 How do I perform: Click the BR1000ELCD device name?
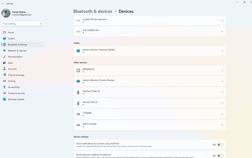(88, 69)
